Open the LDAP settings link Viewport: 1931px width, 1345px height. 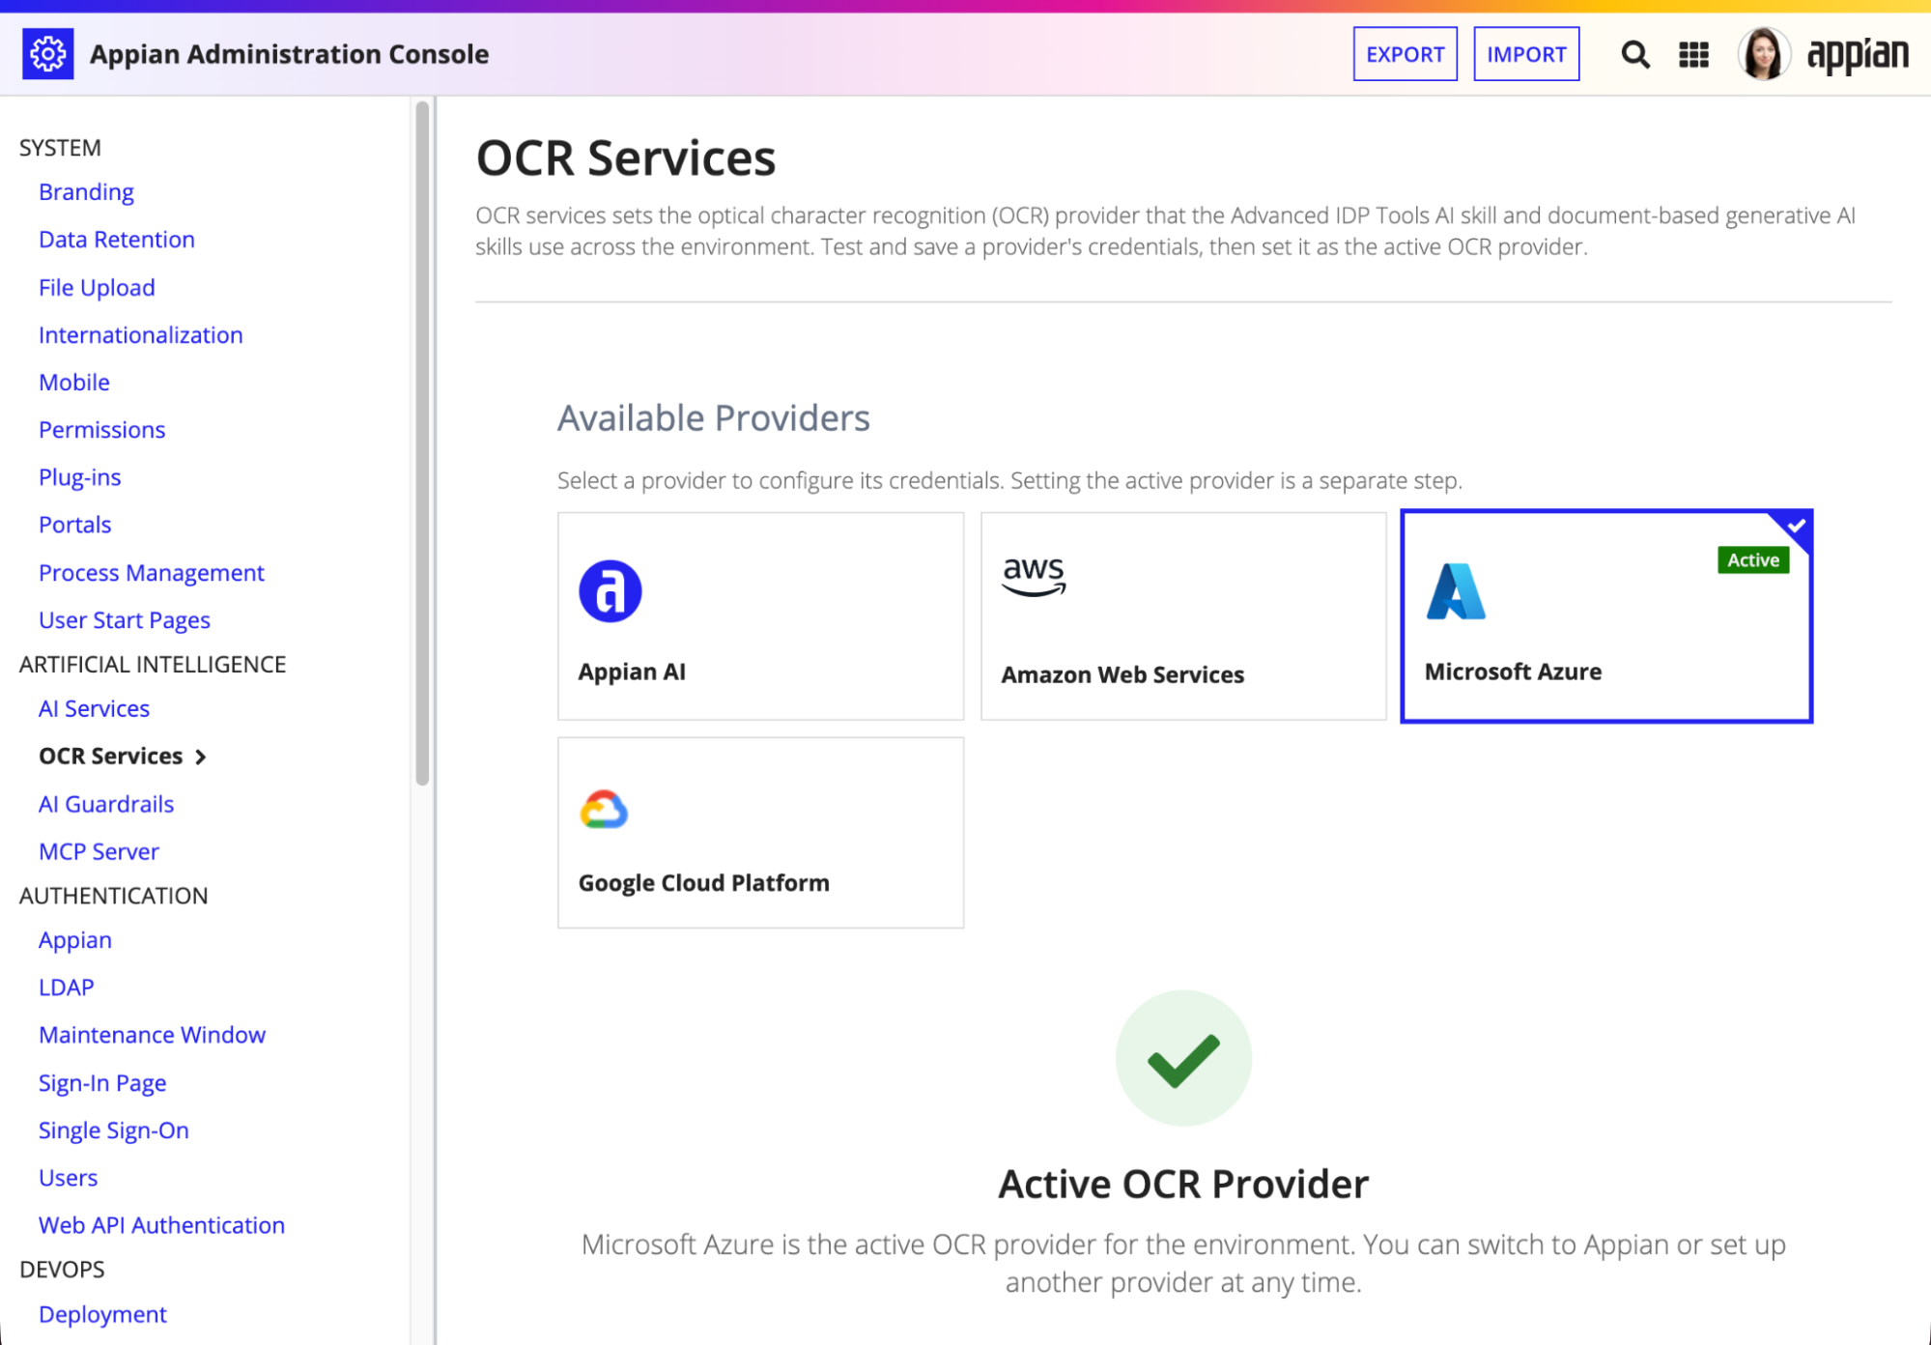(x=67, y=987)
